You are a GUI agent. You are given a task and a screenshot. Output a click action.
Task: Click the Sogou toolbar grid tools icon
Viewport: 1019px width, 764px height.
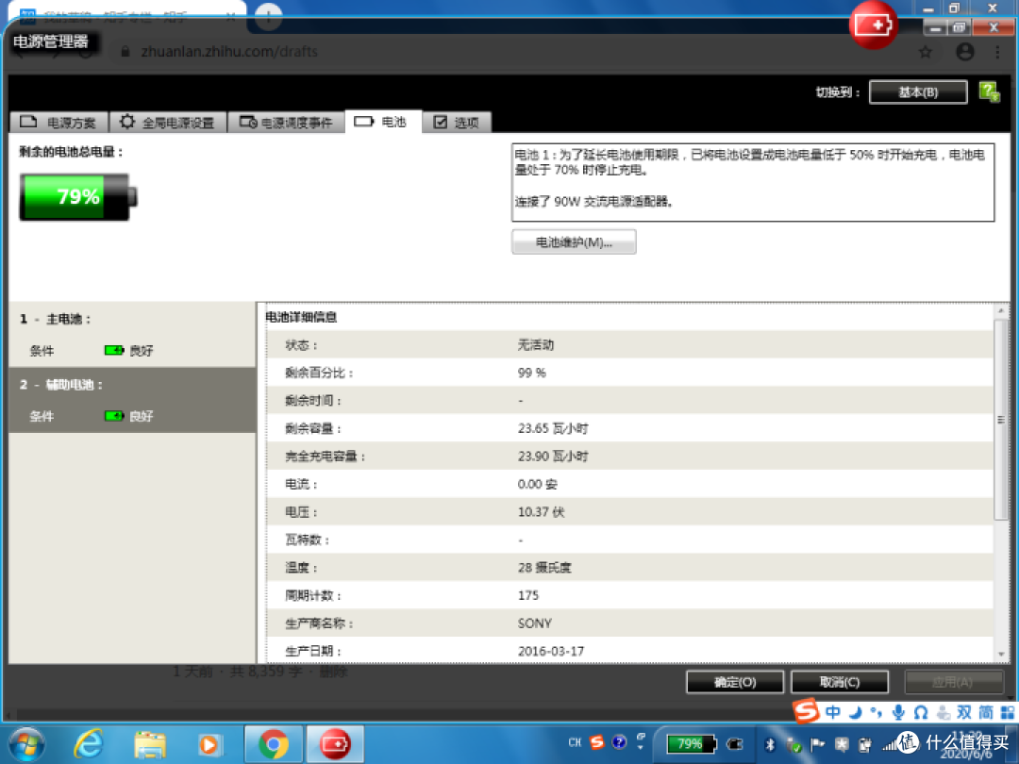[x=1008, y=712]
